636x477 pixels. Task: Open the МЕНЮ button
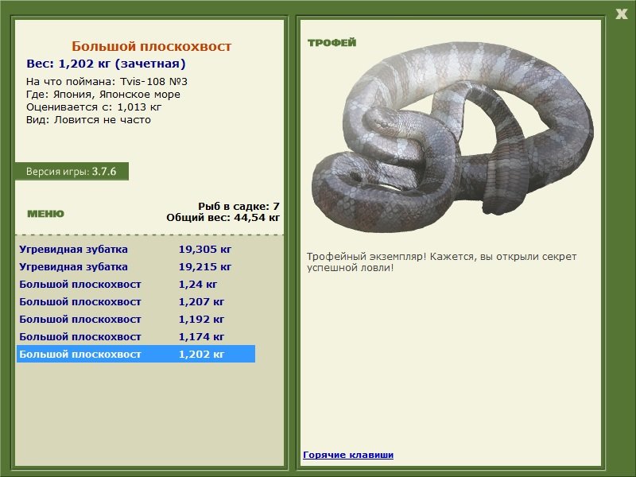[45, 214]
